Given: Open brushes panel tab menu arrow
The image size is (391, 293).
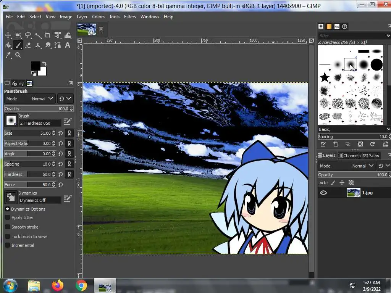Looking at the screenshot, I should click(389, 26).
